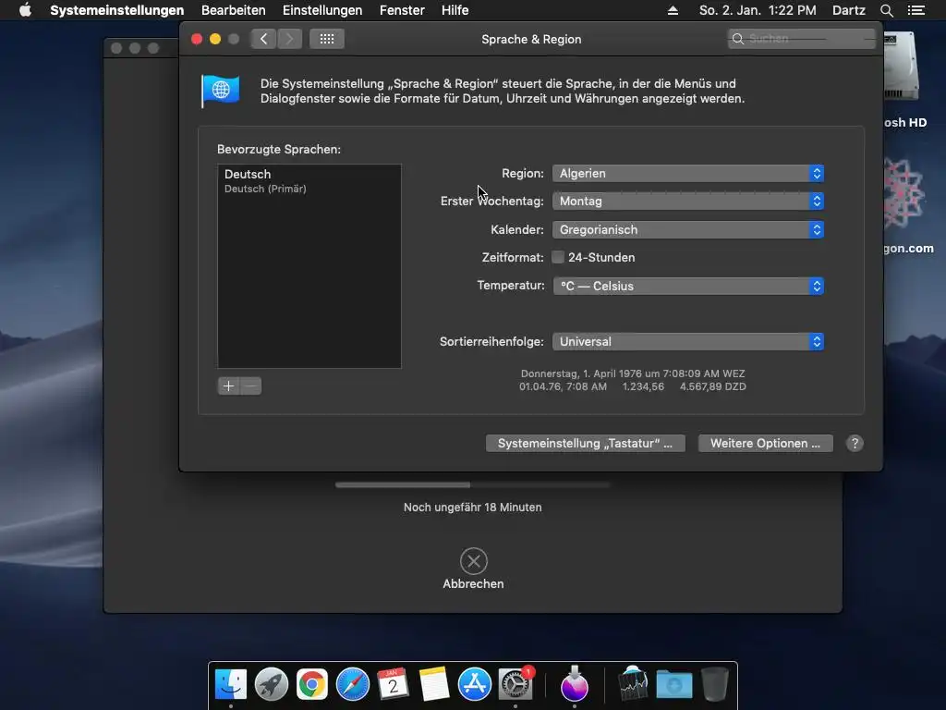Open Launchpad rocket in the Dock
This screenshot has width=946, height=710.
272,685
